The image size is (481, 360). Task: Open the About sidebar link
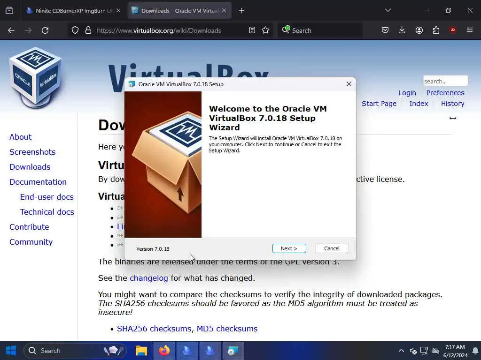[20, 137]
